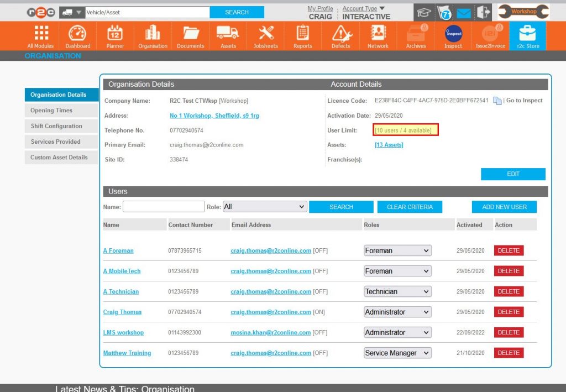The height and width of the screenshot is (392, 566).
Task: Open the Jobsheets module
Action: point(265,35)
